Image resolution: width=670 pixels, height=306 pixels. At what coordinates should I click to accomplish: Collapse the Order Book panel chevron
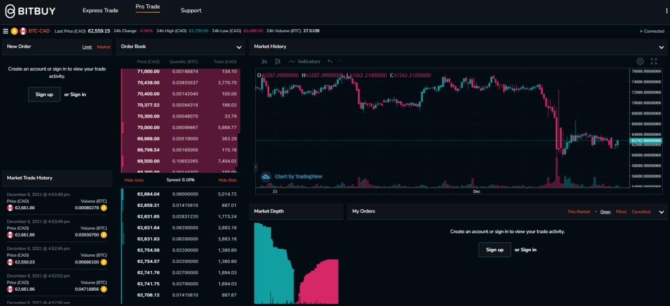[x=239, y=47]
